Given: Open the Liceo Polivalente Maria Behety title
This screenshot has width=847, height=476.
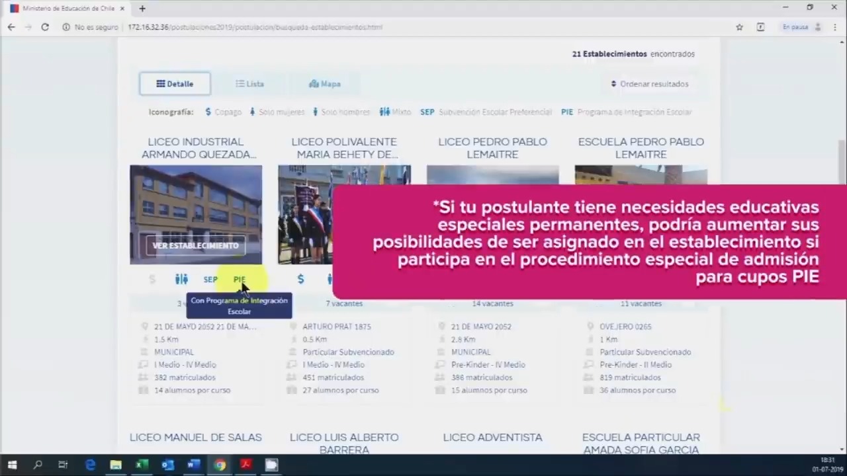Looking at the screenshot, I should (x=344, y=148).
